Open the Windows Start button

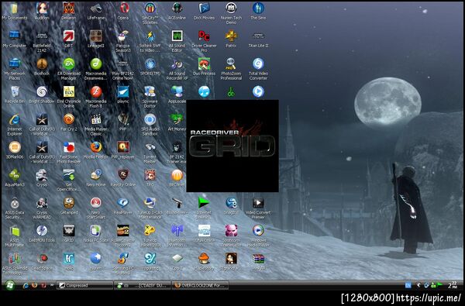click(x=10, y=285)
